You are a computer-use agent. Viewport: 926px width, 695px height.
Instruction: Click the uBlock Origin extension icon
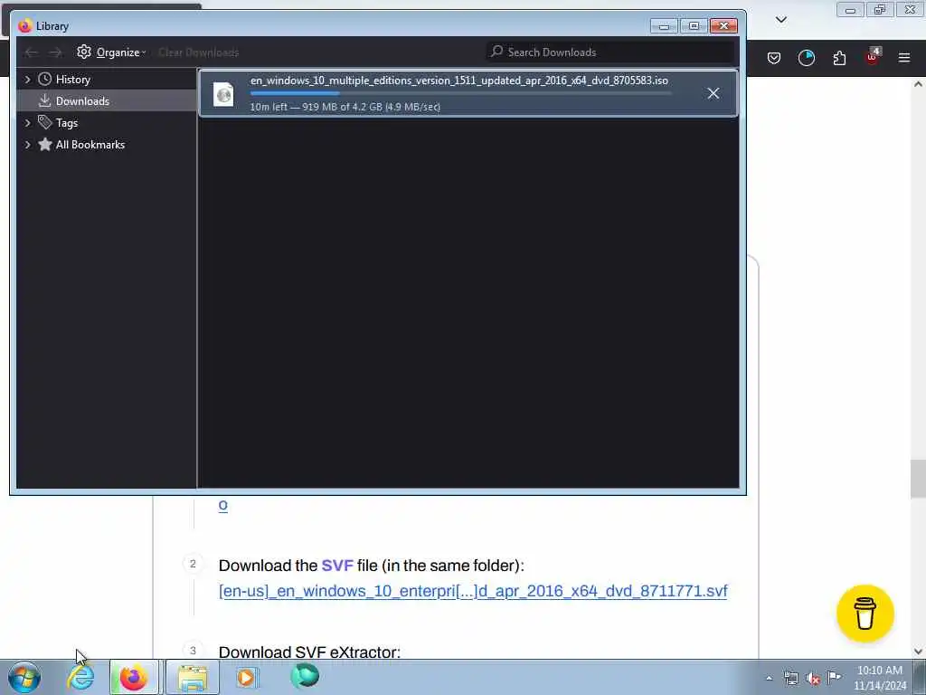point(873,57)
